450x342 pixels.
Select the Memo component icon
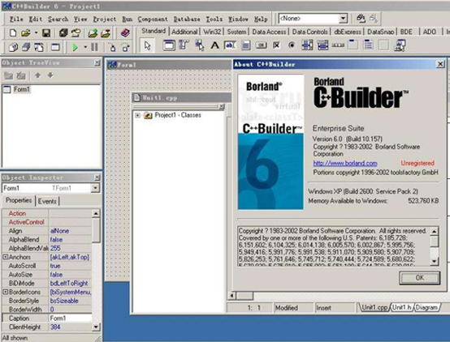pyautogui.click(x=245, y=45)
